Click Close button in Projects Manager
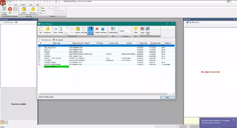This screenshot has height=128, width=237. pos(167,97)
